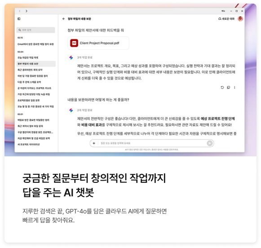Focus the message input placeholder field
The width and height of the screenshot is (261, 248).
click(152, 143)
